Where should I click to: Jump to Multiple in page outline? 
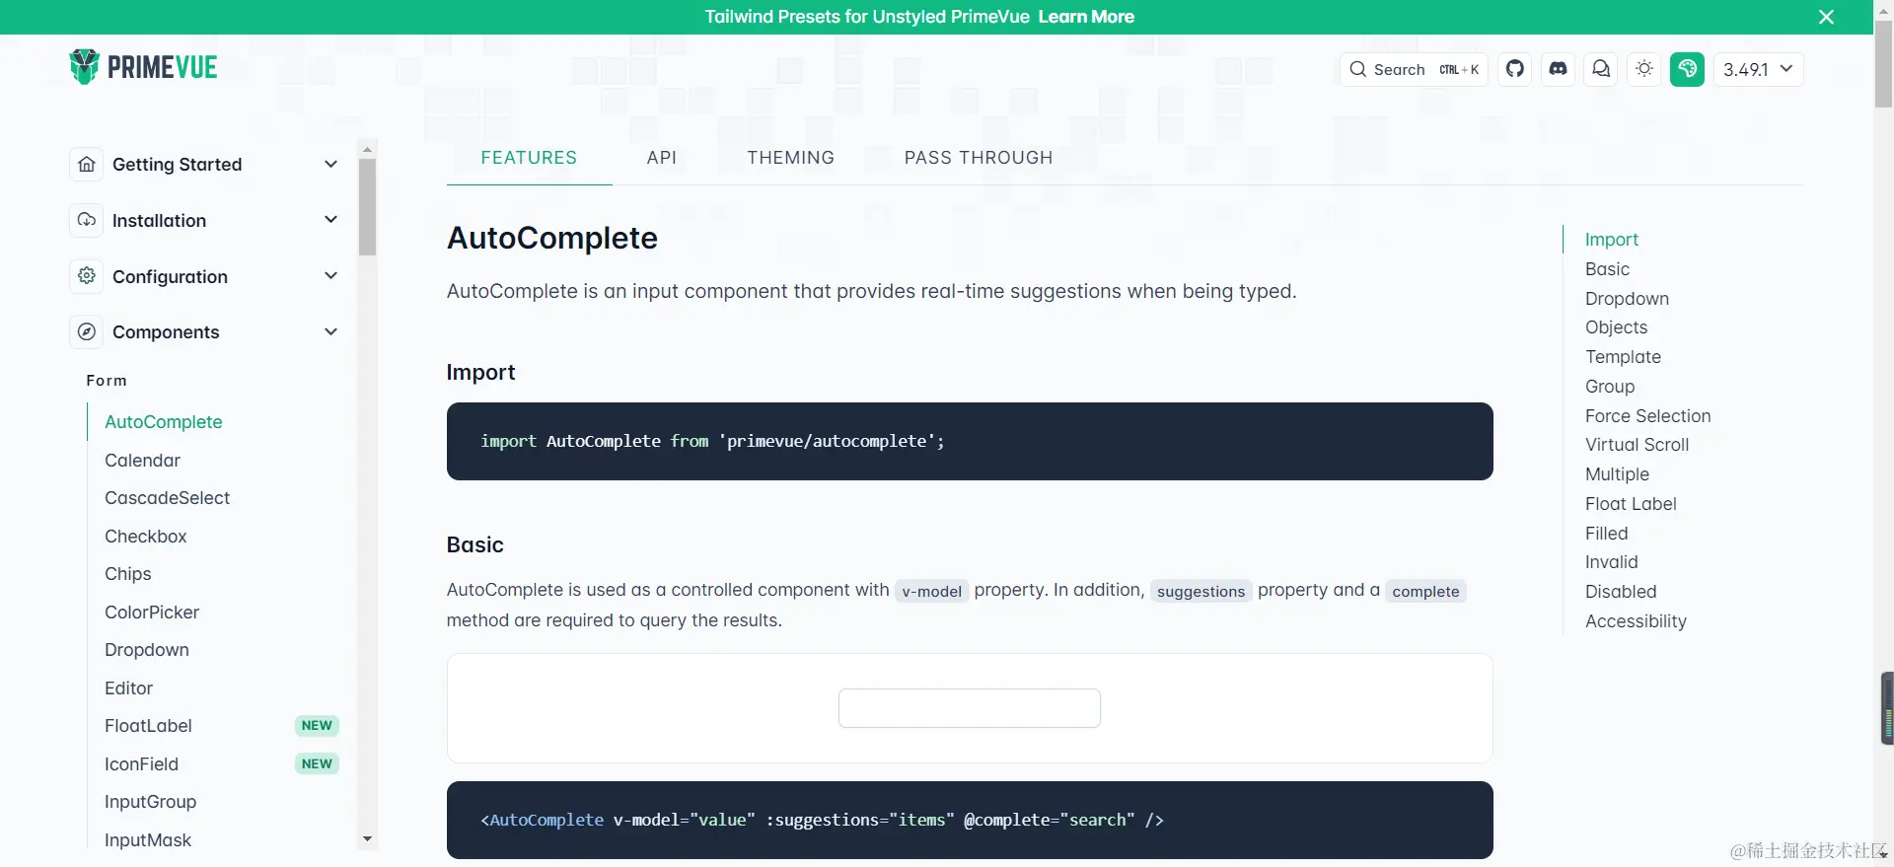[1618, 474]
